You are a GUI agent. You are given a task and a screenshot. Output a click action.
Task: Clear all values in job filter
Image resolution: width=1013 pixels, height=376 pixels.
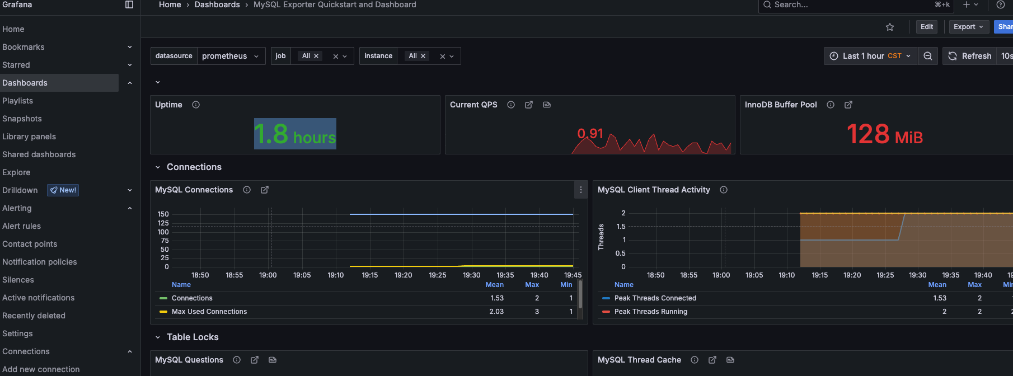[x=336, y=57]
